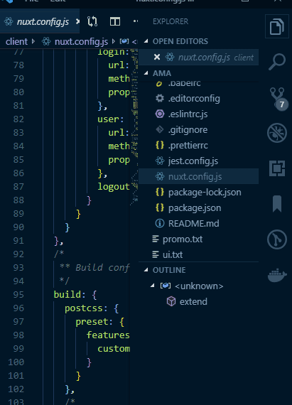The image size is (292, 405).
Task: Open the Extensions view
Action: (x=277, y=168)
